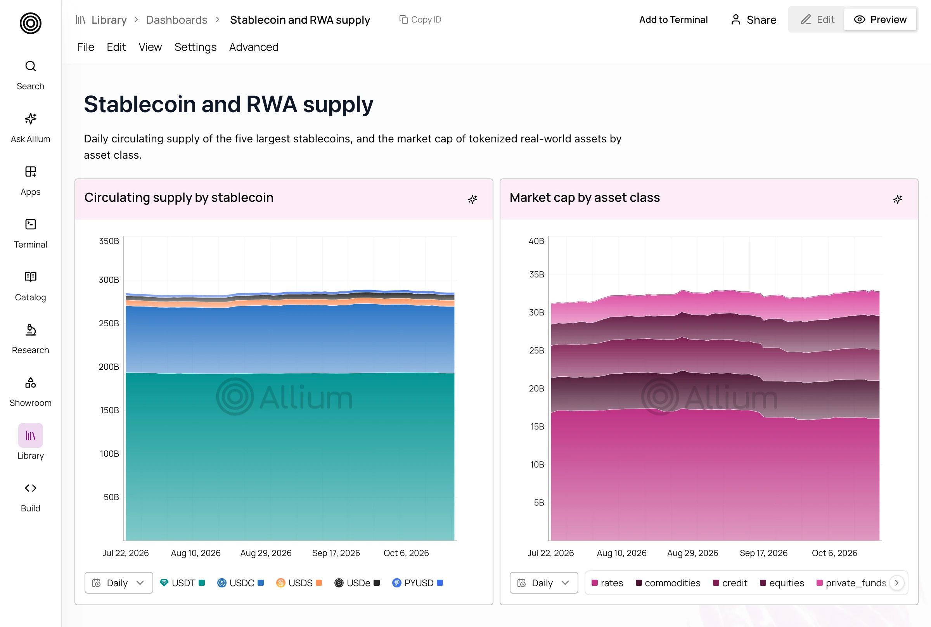Click the AI sparkle icon on Circulating supply chart
This screenshot has height=627, width=931.
point(472,199)
